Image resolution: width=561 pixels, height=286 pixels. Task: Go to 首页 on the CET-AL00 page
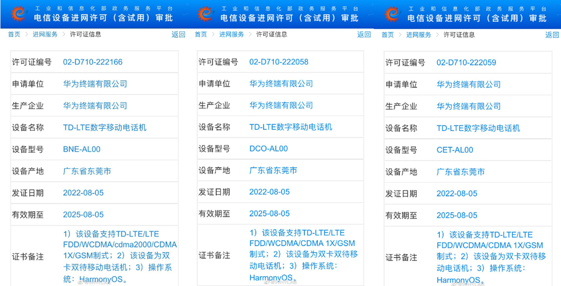387,35
